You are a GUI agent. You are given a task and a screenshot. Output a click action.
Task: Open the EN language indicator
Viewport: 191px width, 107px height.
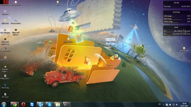(159, 104)
